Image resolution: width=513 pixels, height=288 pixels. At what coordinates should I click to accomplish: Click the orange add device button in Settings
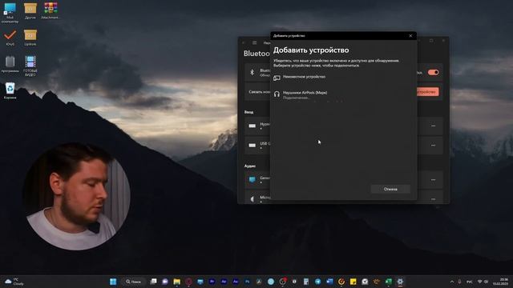(x=427, y=92)
